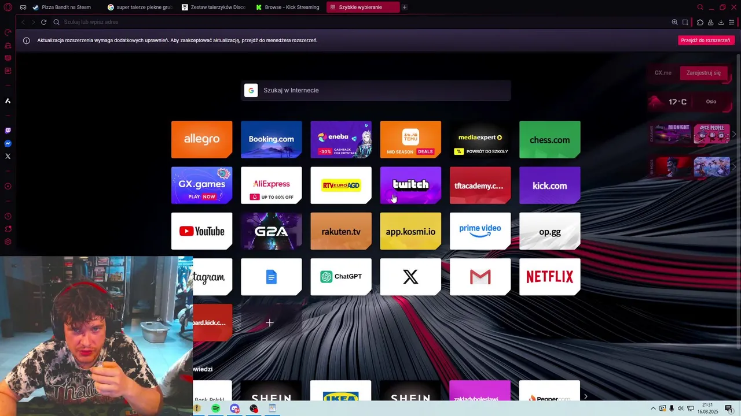741x416 pixels.
Task: Open the Twitch panel in the sidebar
Action: pyautogui.click(x=8, y=131)
